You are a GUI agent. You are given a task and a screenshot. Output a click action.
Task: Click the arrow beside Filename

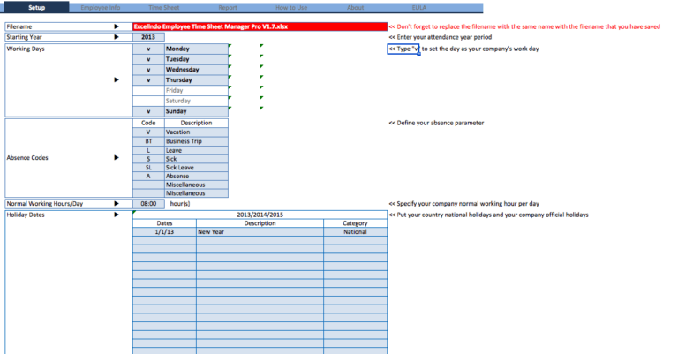pyautogui.click(x=117, y=26)
